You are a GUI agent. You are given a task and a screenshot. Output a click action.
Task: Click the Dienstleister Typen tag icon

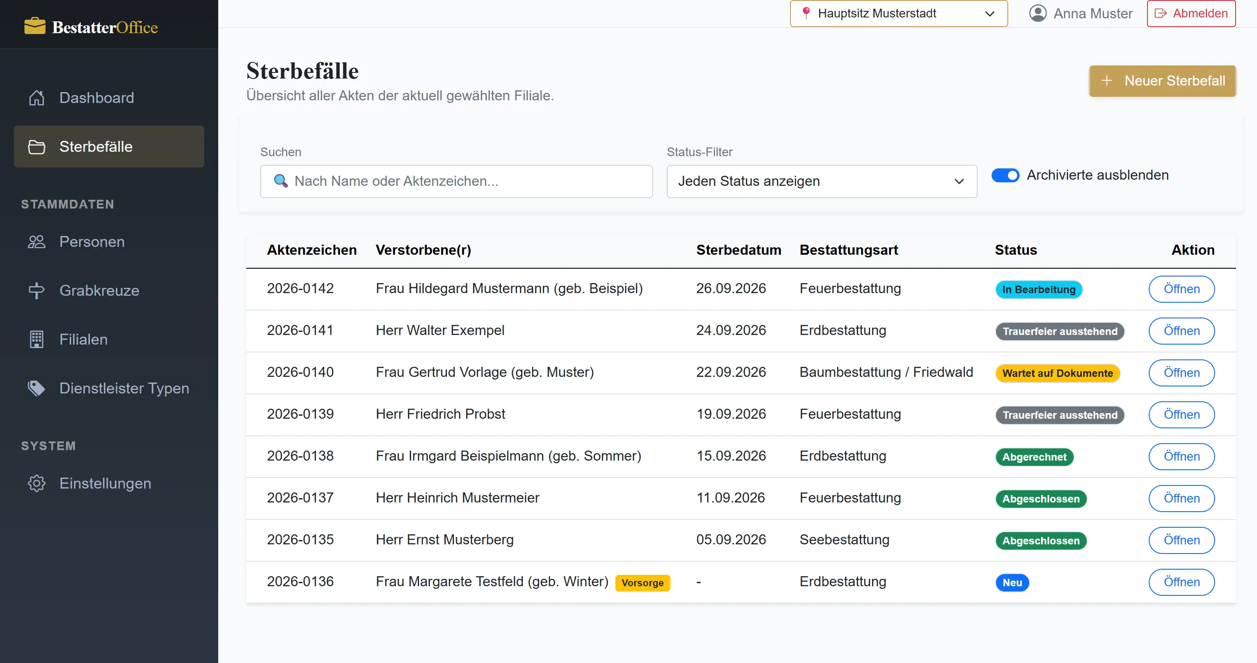[37, 388]
